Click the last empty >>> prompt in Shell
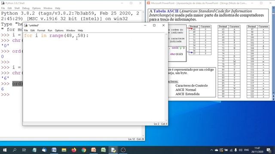 point(5,95)
